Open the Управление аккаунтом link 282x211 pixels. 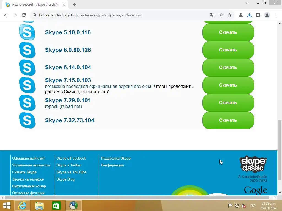[x=31, y=165]
